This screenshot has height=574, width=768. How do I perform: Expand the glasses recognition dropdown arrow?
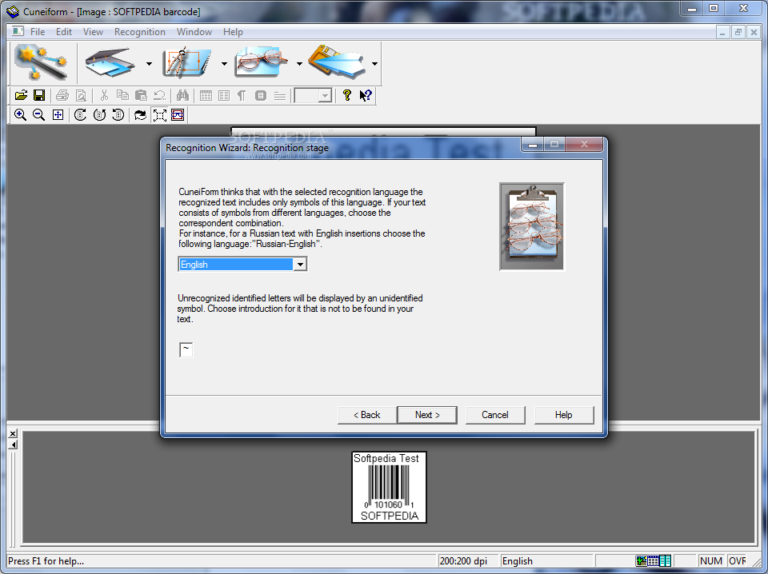(298, 64)
